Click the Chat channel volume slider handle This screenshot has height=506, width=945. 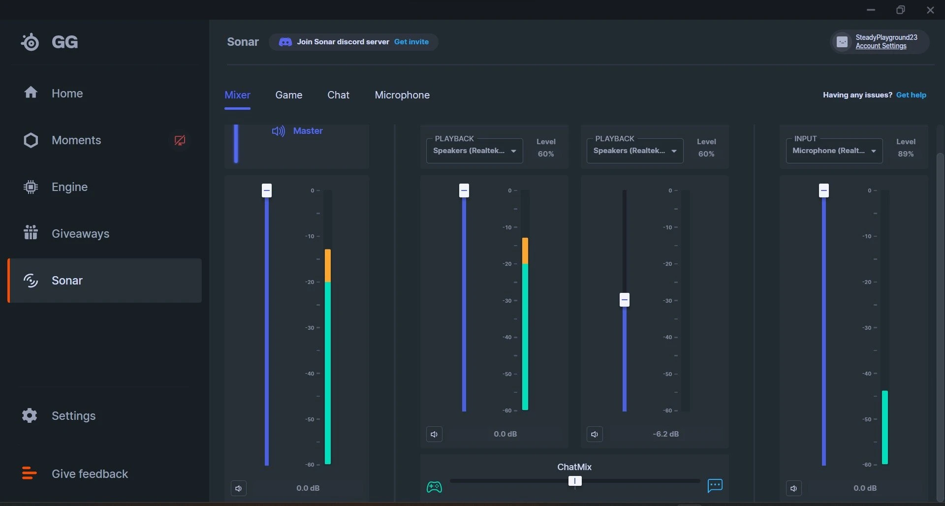click(625, 300)
